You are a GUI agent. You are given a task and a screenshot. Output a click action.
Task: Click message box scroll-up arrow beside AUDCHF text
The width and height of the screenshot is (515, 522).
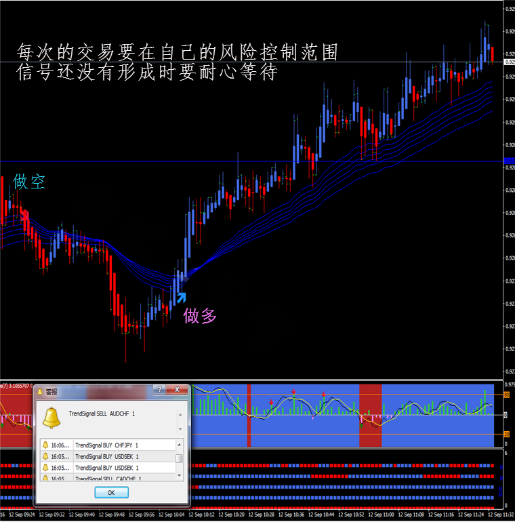coord(180,415)
